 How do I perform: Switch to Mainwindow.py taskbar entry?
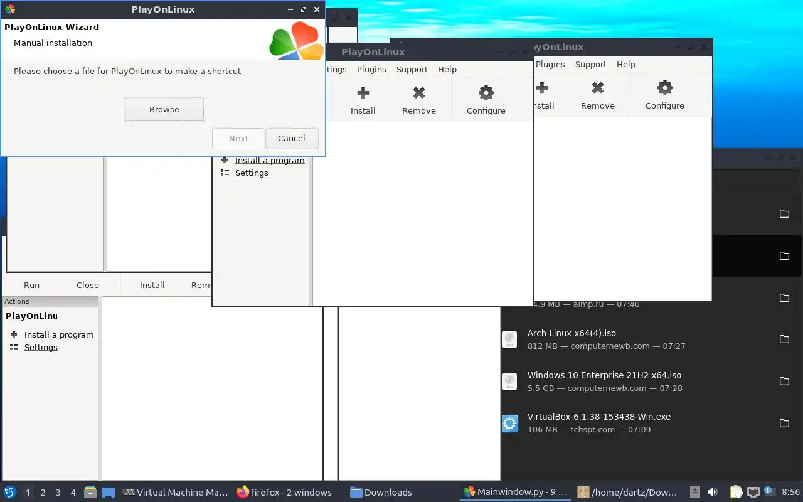pyautogui.click(x=516, y=493)
